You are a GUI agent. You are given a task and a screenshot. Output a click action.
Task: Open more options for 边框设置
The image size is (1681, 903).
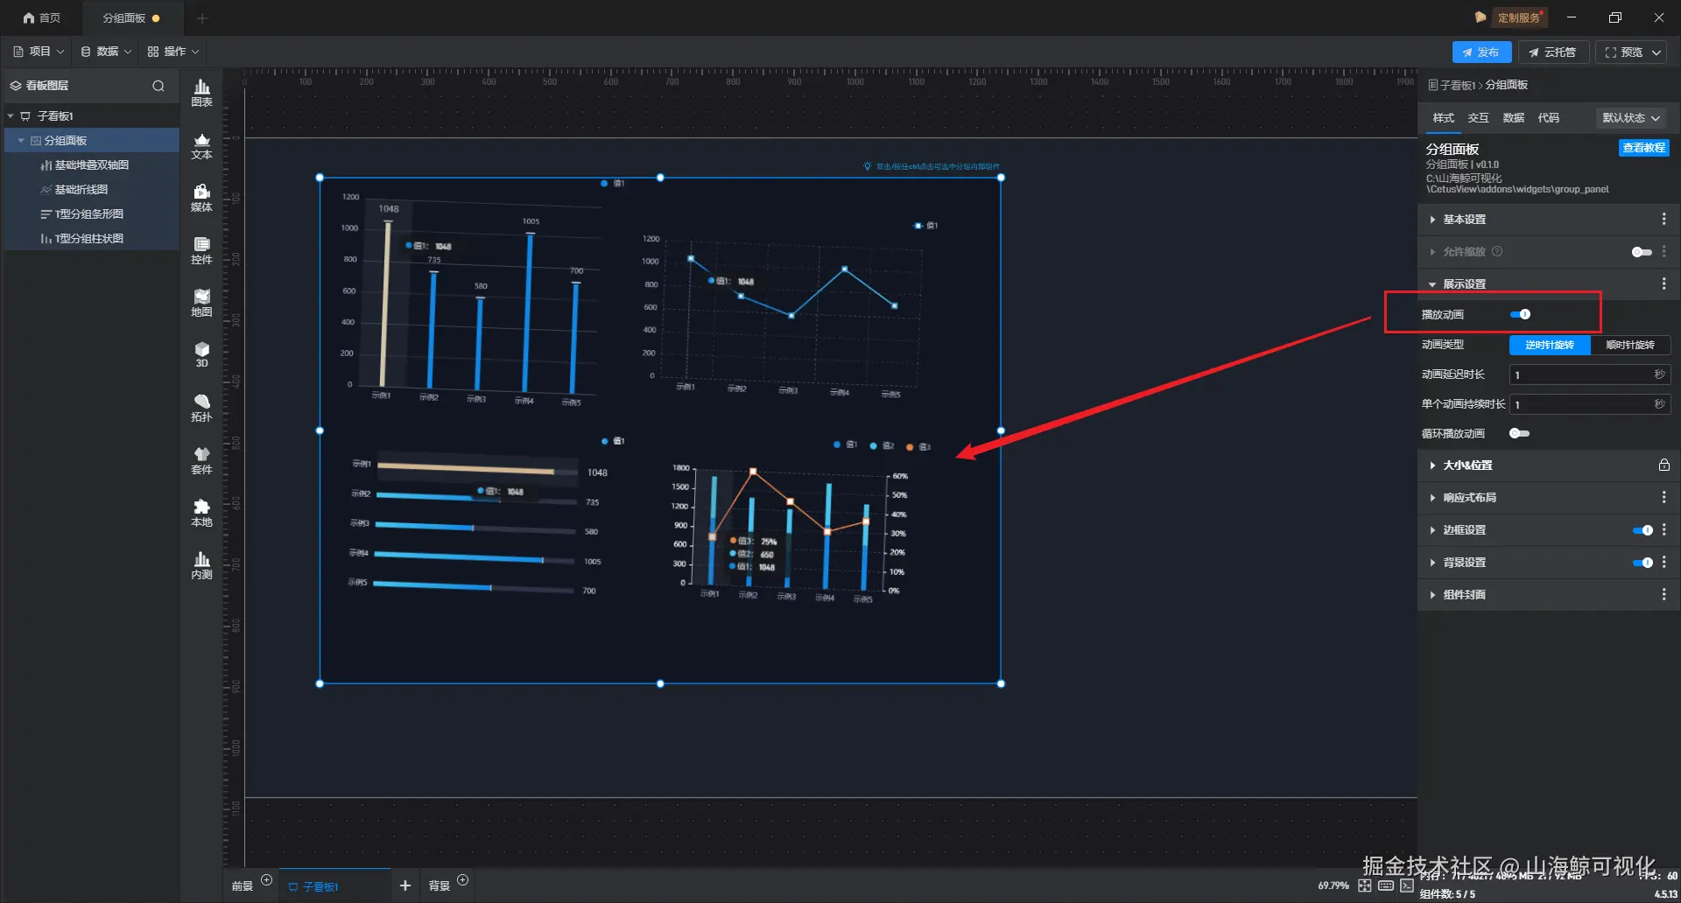(1663, 530)
